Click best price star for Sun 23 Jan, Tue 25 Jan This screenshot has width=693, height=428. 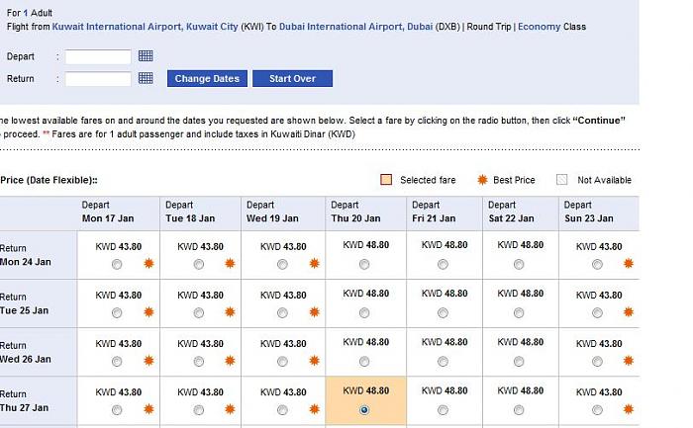pos(628,312)
